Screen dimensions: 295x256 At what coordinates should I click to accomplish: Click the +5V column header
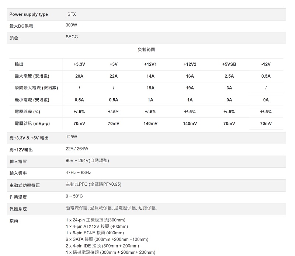pos(114,64)
